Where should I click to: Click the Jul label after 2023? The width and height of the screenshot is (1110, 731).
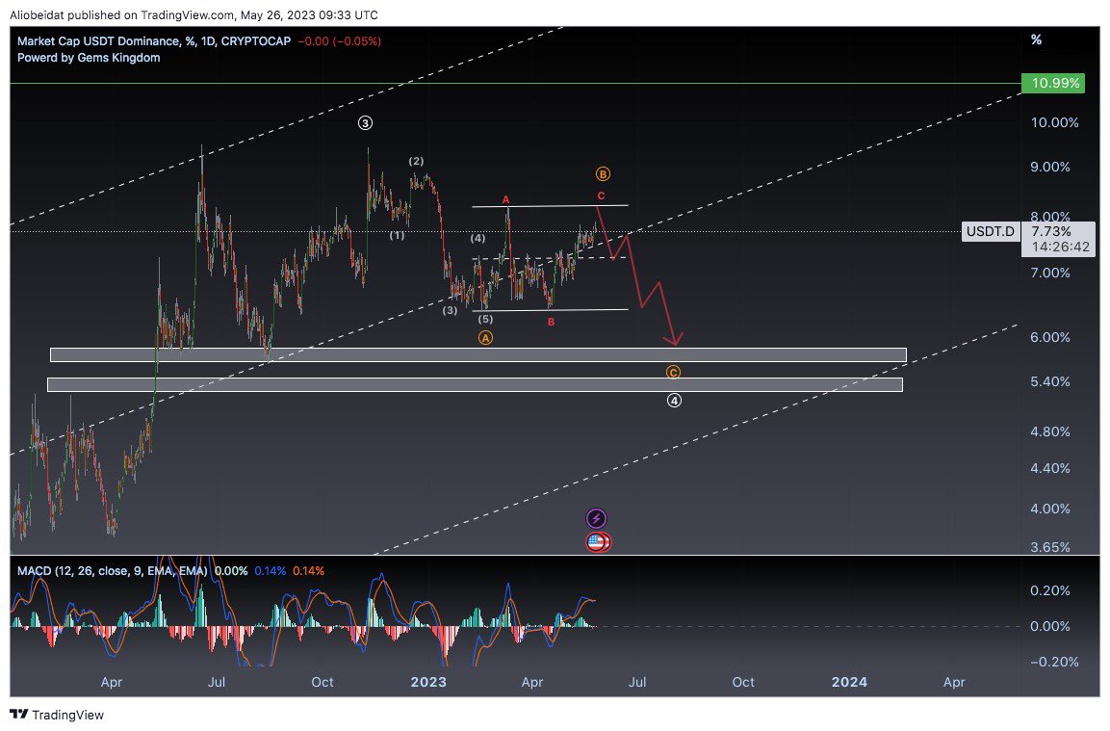coord(637,682)
